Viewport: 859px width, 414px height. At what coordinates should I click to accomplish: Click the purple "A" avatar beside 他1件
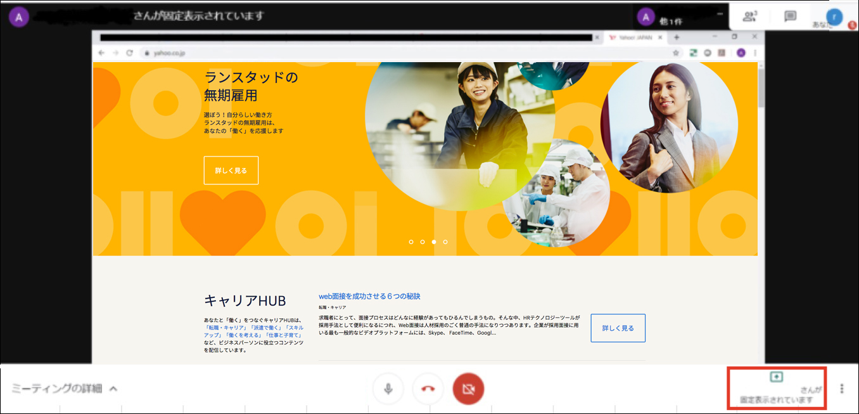[646, 17]
